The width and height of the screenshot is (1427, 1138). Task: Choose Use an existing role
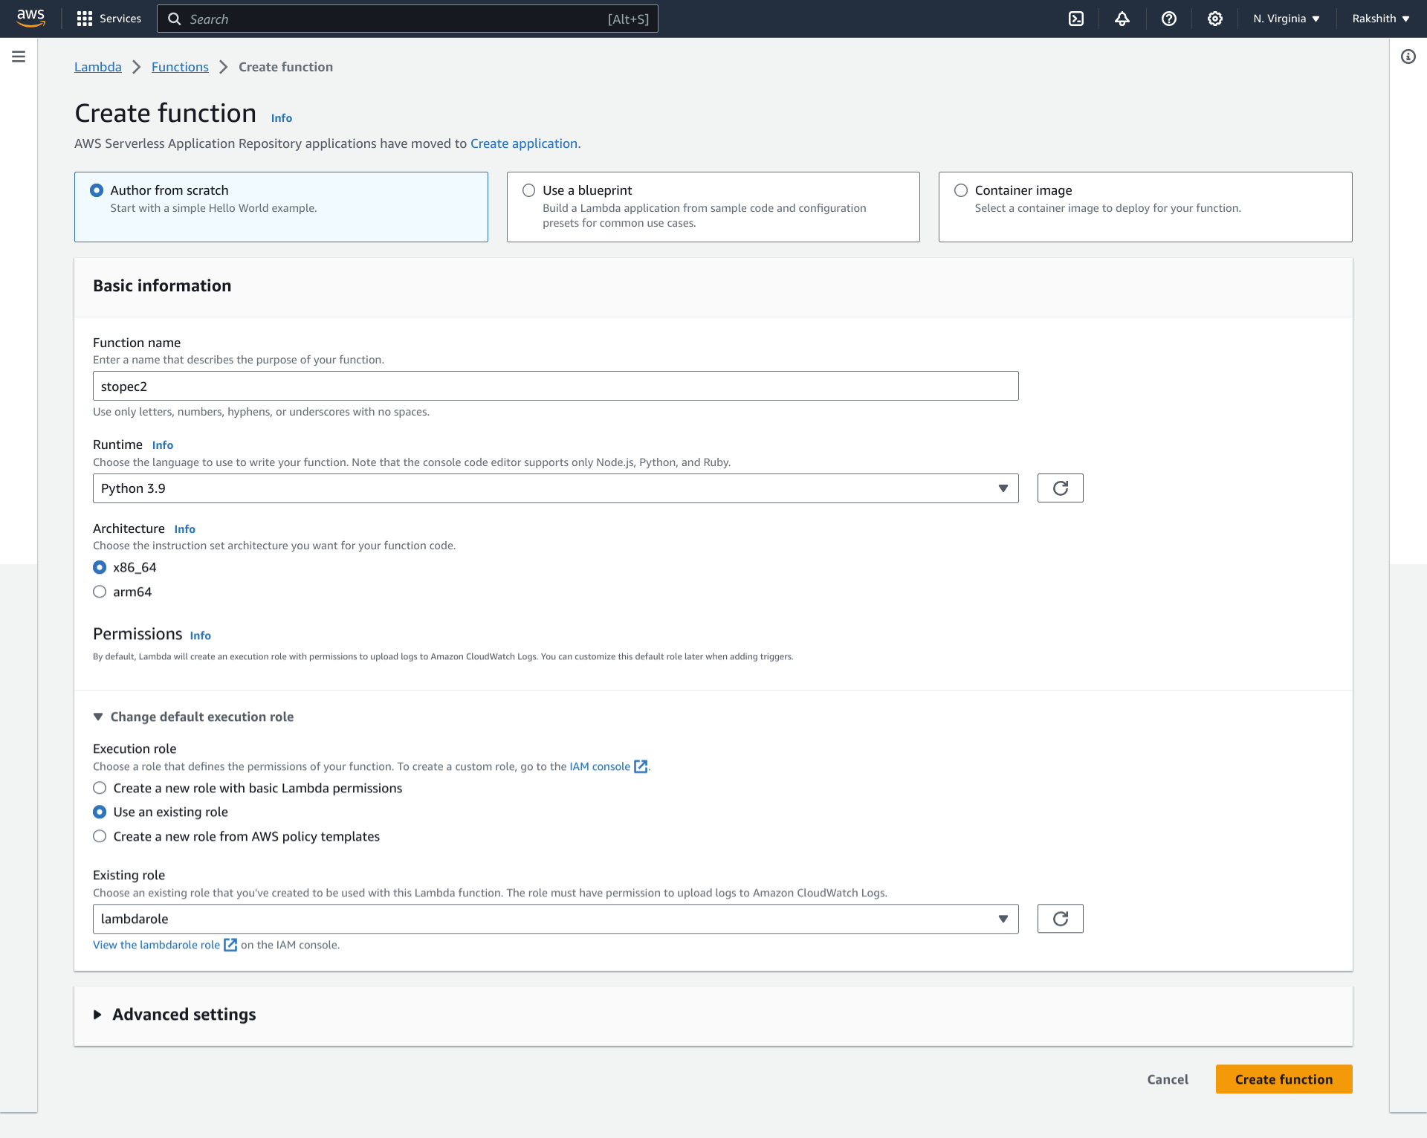pos(100,812)
